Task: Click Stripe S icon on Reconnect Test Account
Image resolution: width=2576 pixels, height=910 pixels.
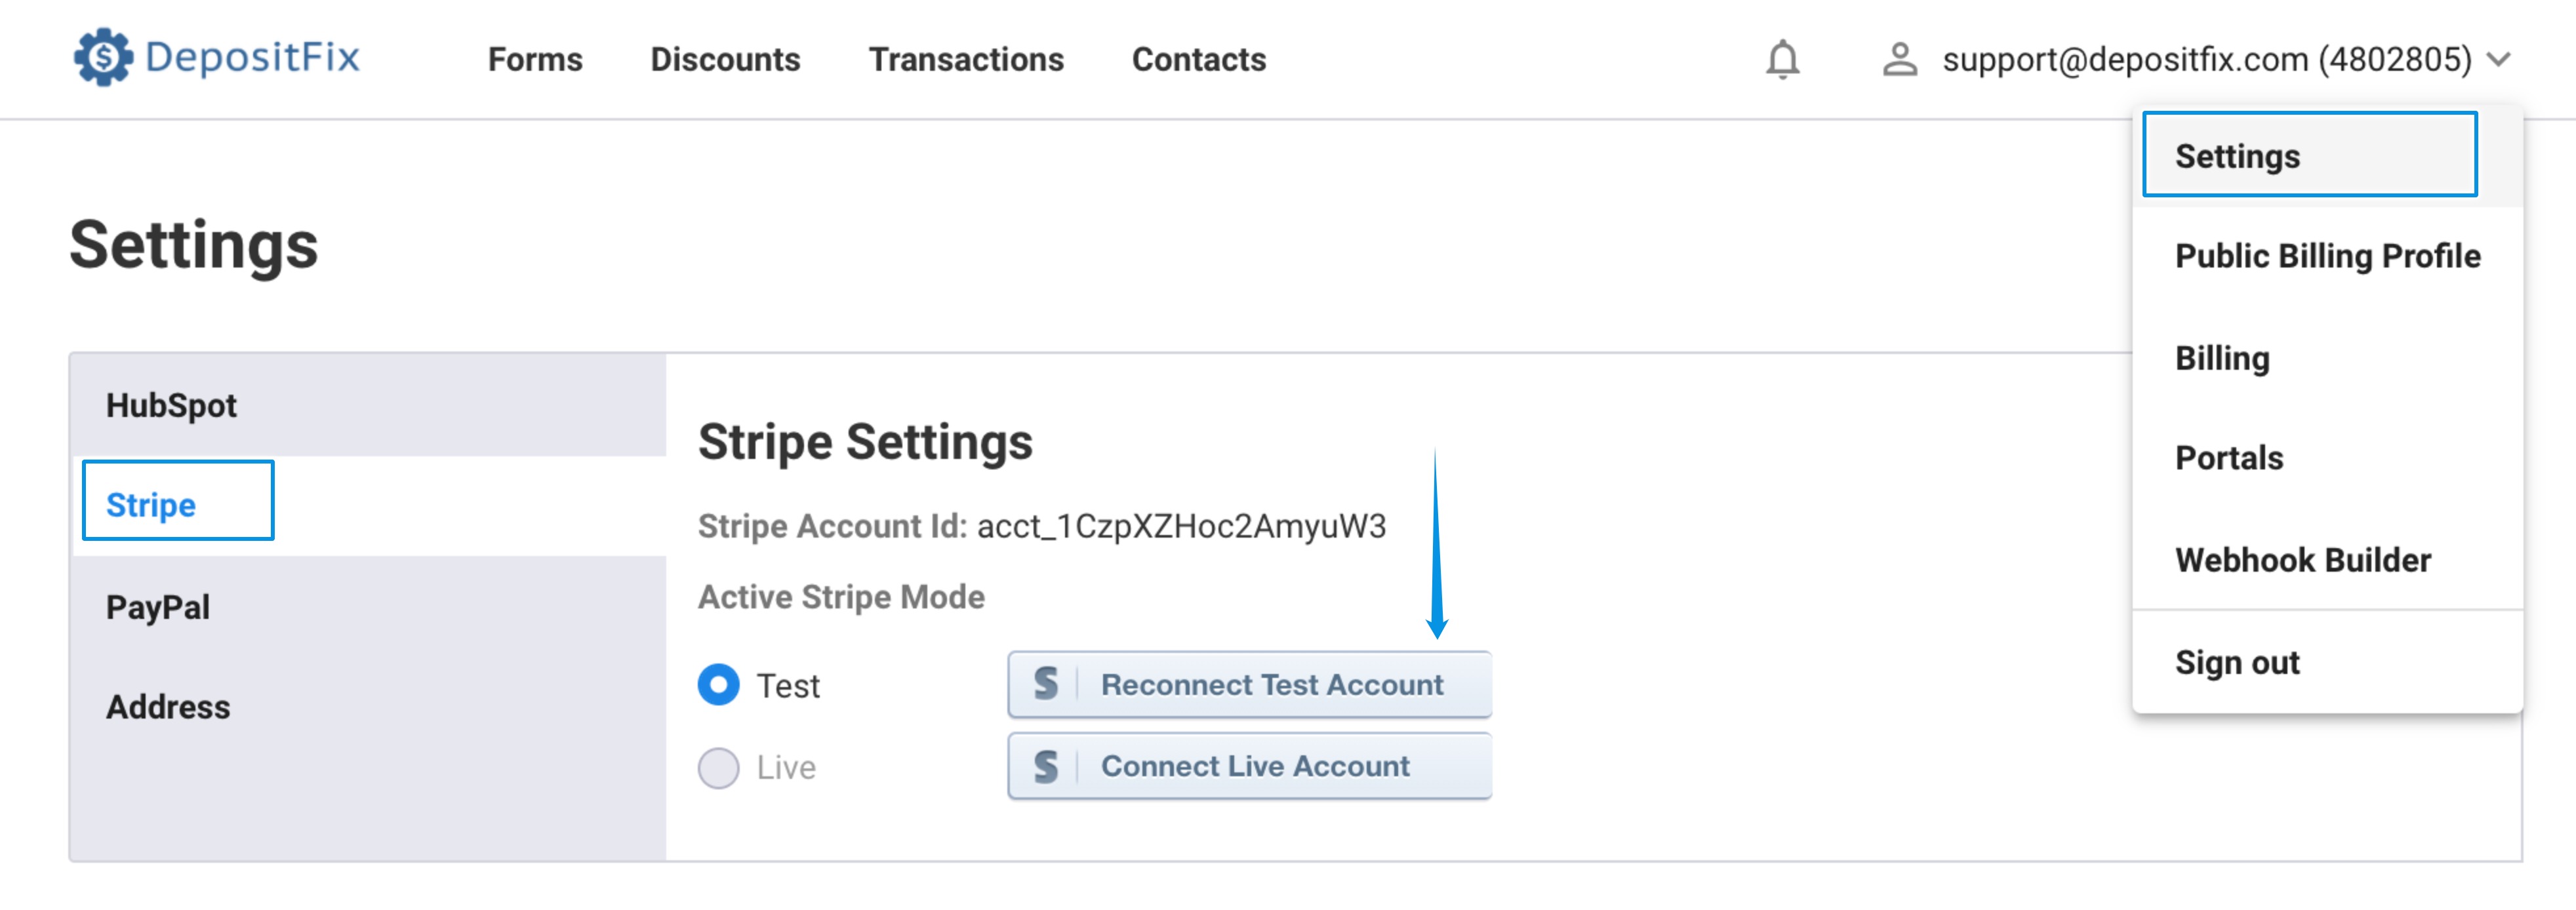Action: click(x=1045, y=684)
